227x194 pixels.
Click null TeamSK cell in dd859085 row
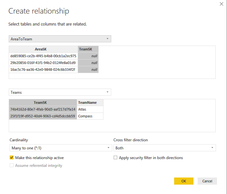(88, 56)
